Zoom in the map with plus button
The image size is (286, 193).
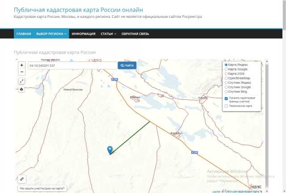[21, 65]
